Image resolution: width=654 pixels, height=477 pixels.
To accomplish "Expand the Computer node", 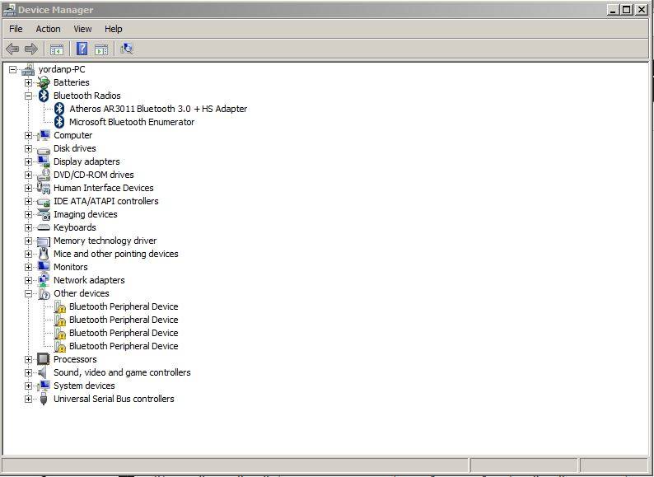I will [28, 136].
